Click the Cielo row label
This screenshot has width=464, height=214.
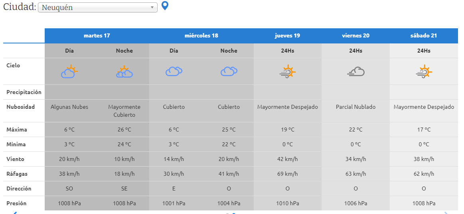coord(13,65)
